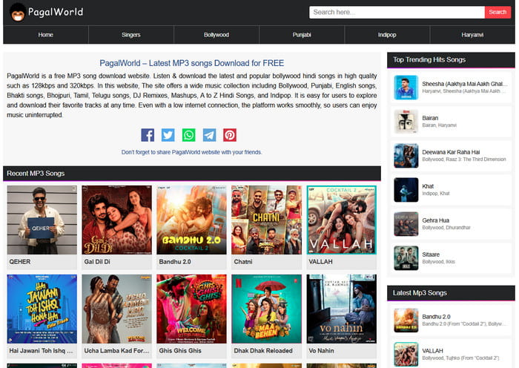Screen dimensions: 519x368
Task: Click the Recent MP3 Songs section header
Action: (x=192, y=174)
